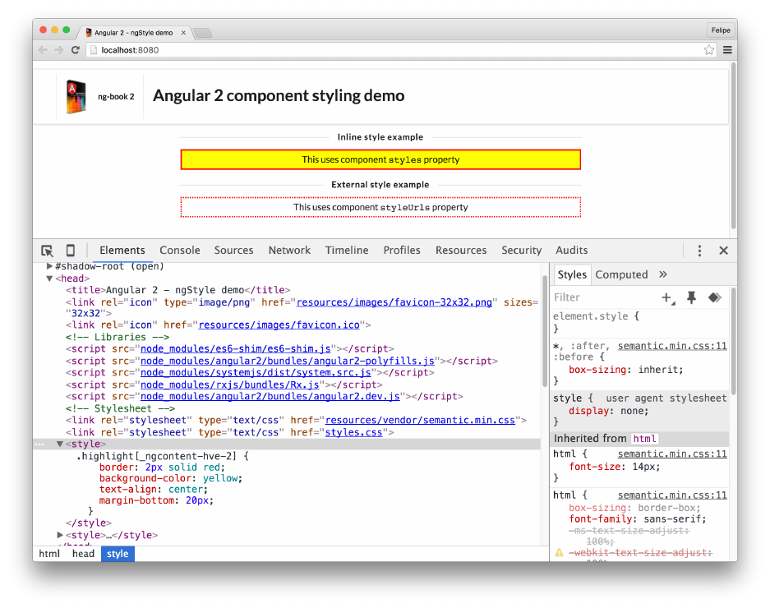
Task: Reload the localhost page
Action: pos(75,50)
